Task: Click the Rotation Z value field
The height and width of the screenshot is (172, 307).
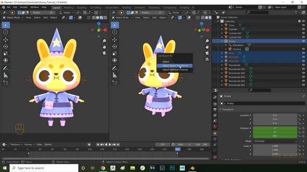Action: click(275, 136)
